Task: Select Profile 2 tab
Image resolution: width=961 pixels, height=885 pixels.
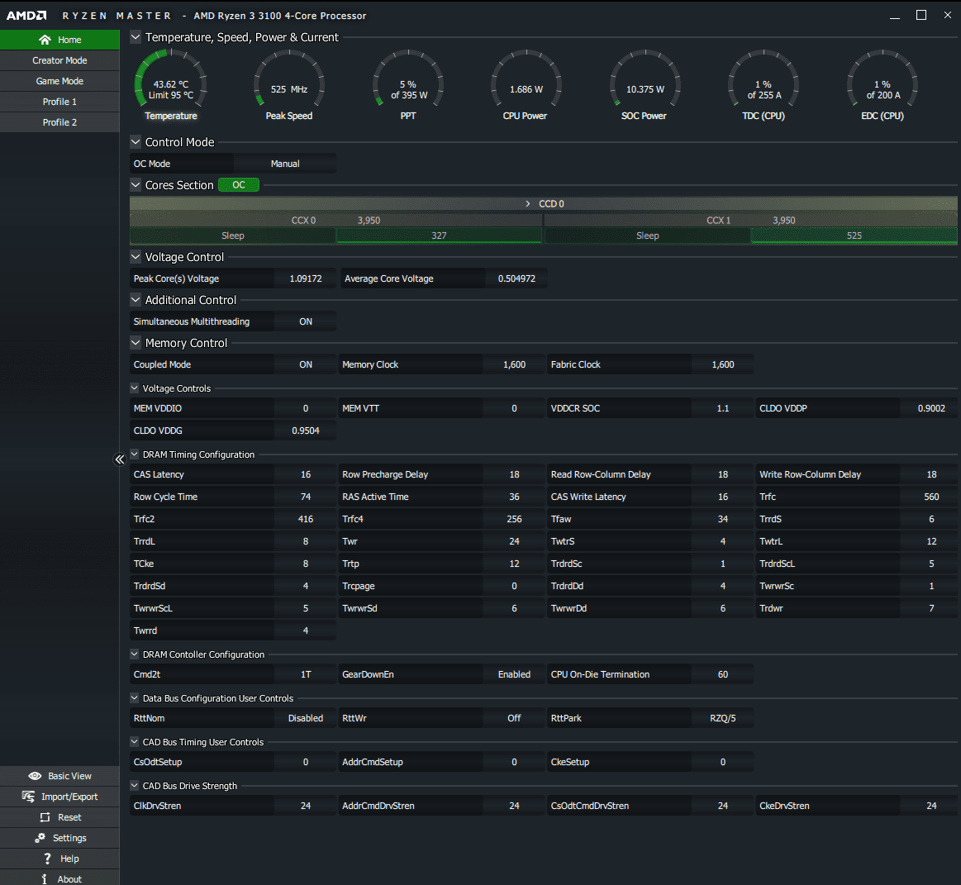Action: tap(59, 122)
